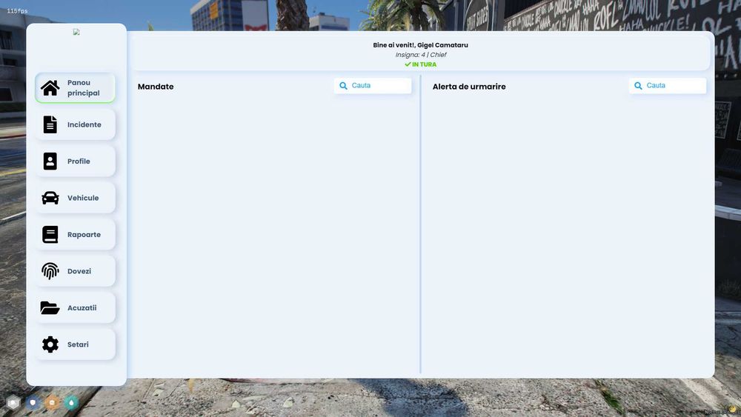Click the Acuzatii open folder icon
The width and height of the screenshot is (741, 417).
coord(50,308)
